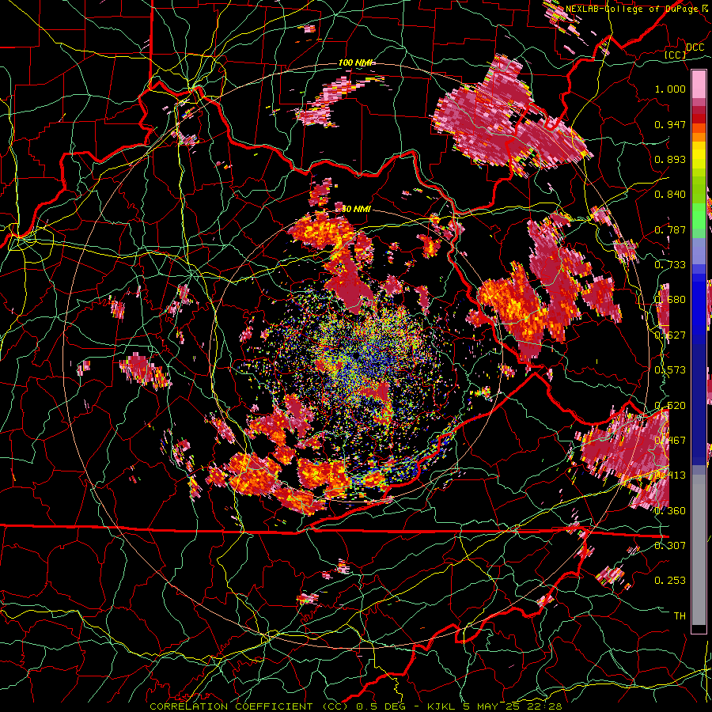Select the 0.787 legend value
Viewport: 712px width, 712px height.
coord(670,229)
